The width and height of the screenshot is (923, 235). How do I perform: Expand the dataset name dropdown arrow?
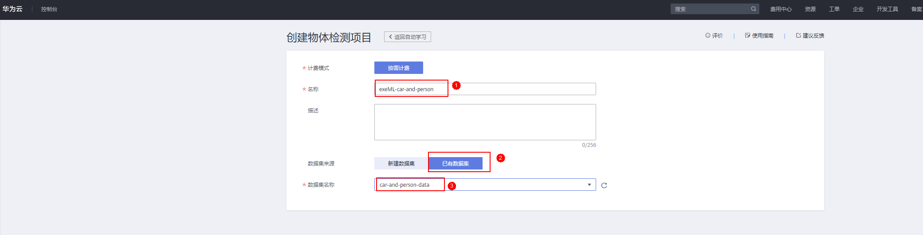tap(589, 185)
